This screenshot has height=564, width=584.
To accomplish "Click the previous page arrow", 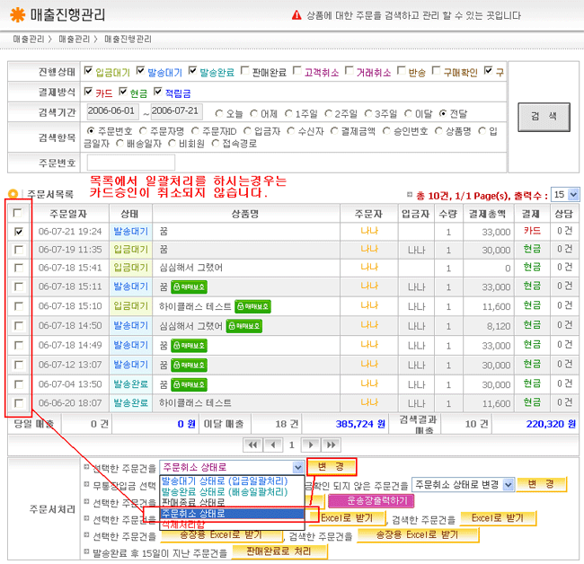I will click(x=272, y=445).
